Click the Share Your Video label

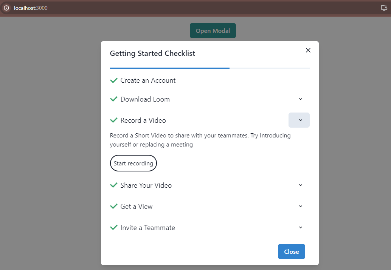click(x=146, y=185)
